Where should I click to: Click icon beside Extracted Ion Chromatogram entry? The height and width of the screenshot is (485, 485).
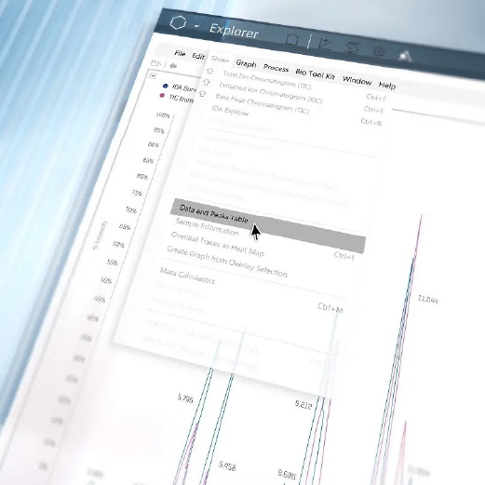(x=207, y=82)
